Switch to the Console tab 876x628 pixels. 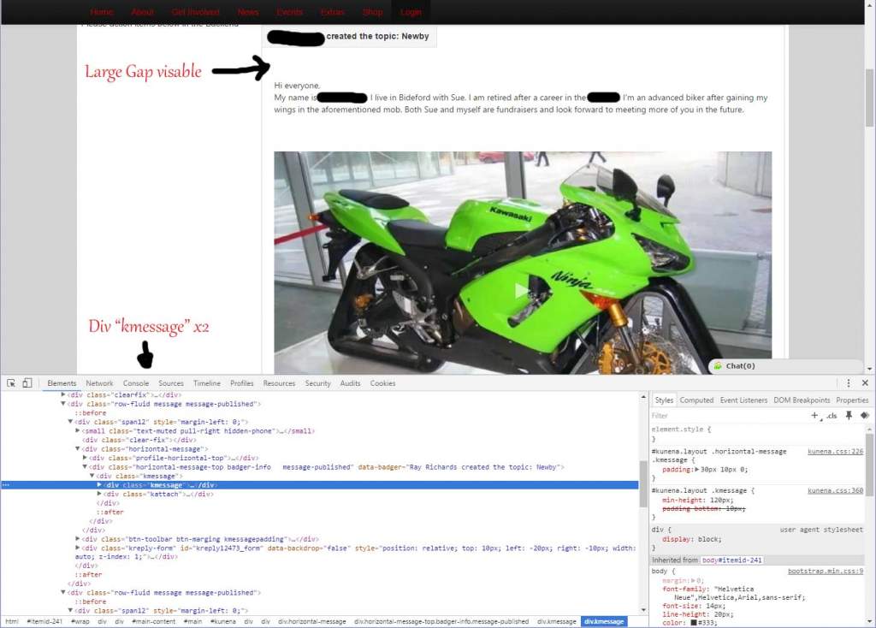(136, 383)
